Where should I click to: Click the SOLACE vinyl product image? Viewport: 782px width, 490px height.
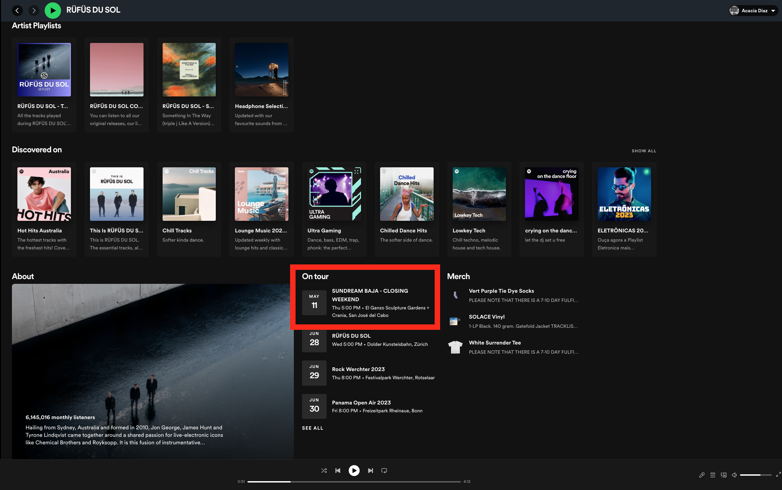click(x=455, y=321)
